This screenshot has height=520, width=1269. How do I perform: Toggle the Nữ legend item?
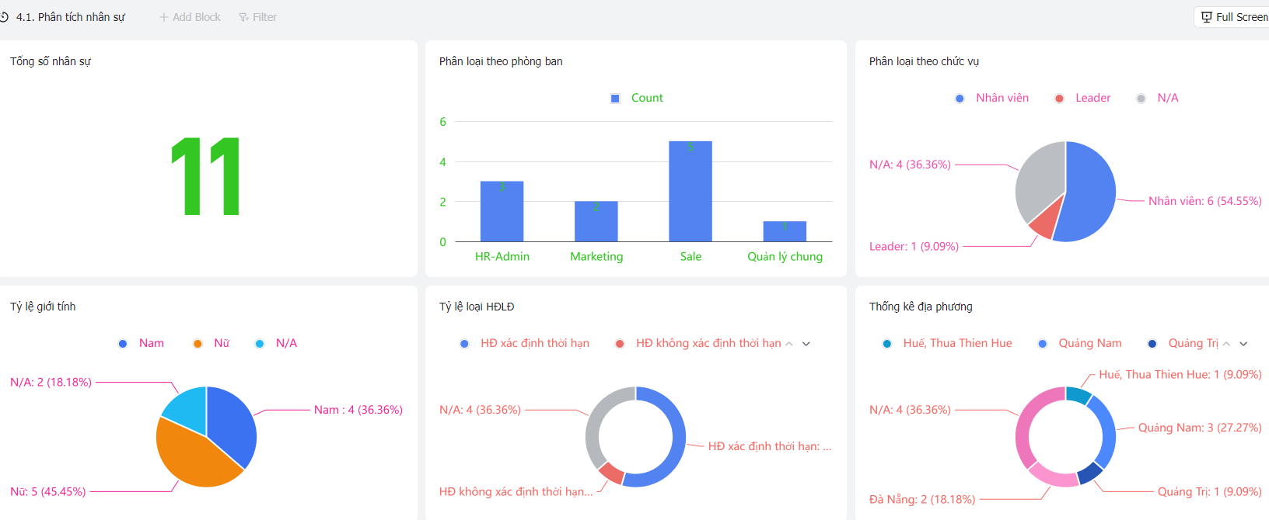pos(211,343)
